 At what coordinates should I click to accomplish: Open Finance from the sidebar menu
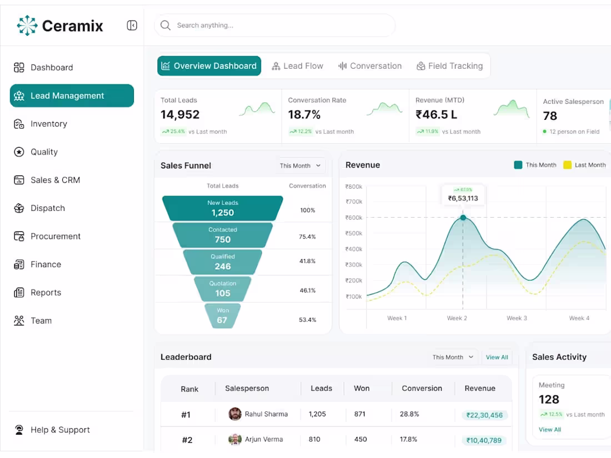[x=72, y=264]
